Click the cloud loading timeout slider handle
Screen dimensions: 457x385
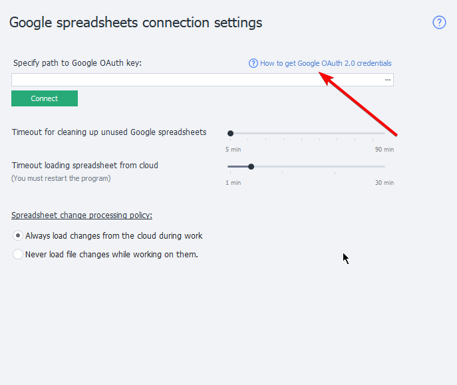point(251,167)
